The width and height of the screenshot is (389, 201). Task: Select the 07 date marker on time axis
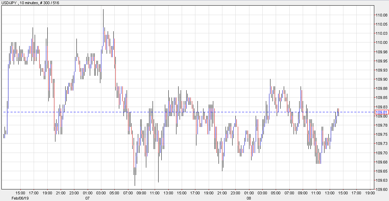tap(87, 198)
